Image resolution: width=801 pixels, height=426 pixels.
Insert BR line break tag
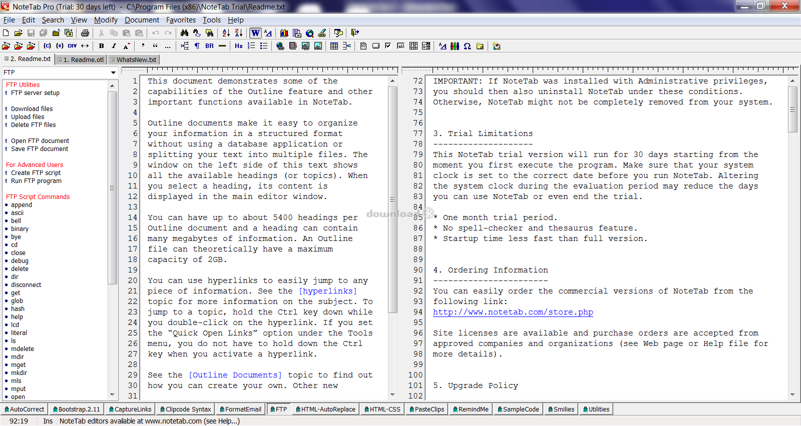point(209,46)
